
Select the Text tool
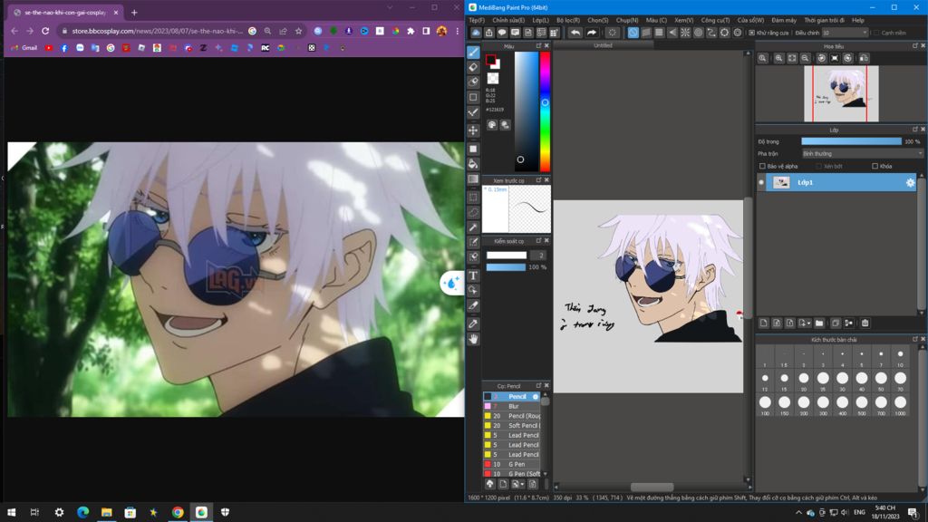point(473,275)
